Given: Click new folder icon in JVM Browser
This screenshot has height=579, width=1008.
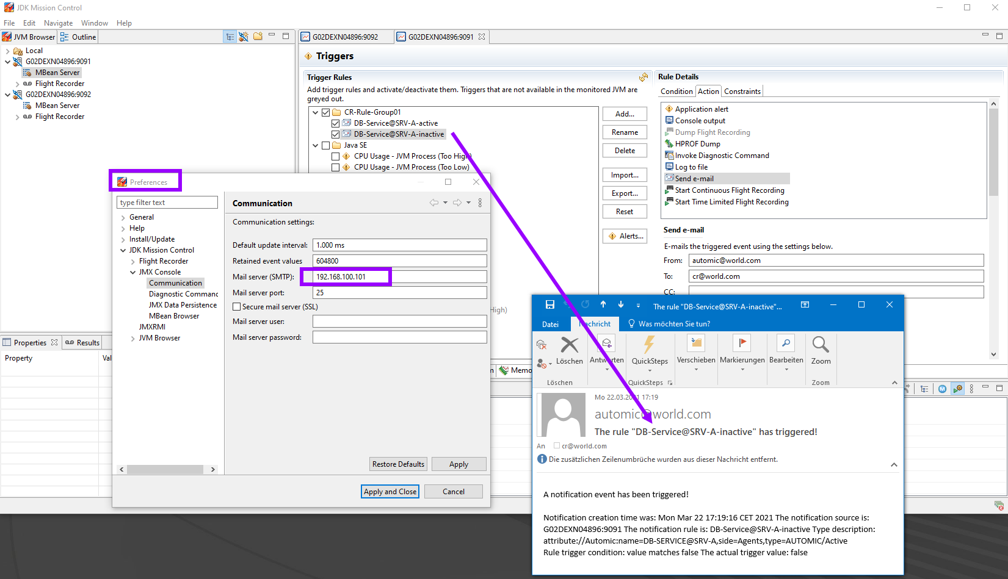Looking at the screenshot, I should click(x=258, y=37).
